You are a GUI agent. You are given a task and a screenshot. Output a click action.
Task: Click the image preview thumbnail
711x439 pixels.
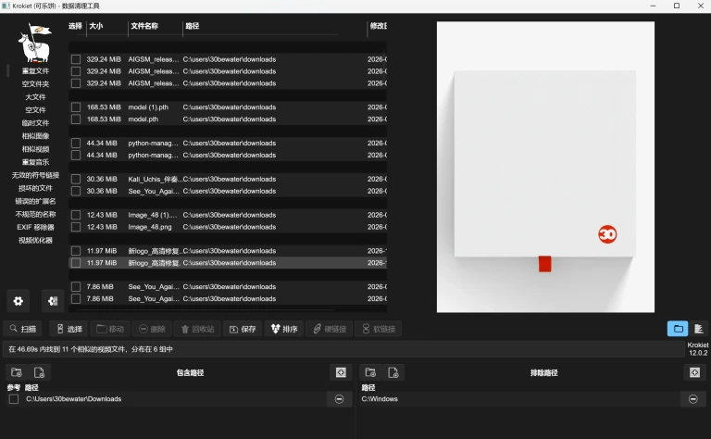click(545, 167)
